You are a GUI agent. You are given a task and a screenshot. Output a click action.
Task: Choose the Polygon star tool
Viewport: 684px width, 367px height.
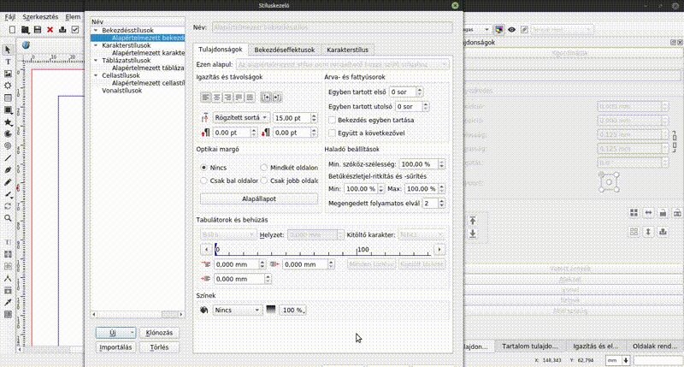coord(9,122)
